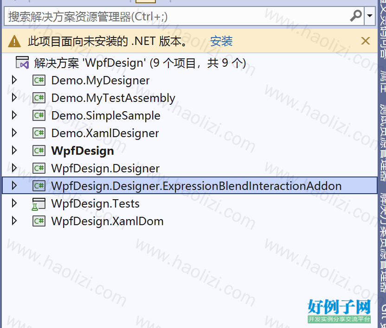
Task: Dismiss the .NET version warning bar
Action: click(x=365, y=41)
